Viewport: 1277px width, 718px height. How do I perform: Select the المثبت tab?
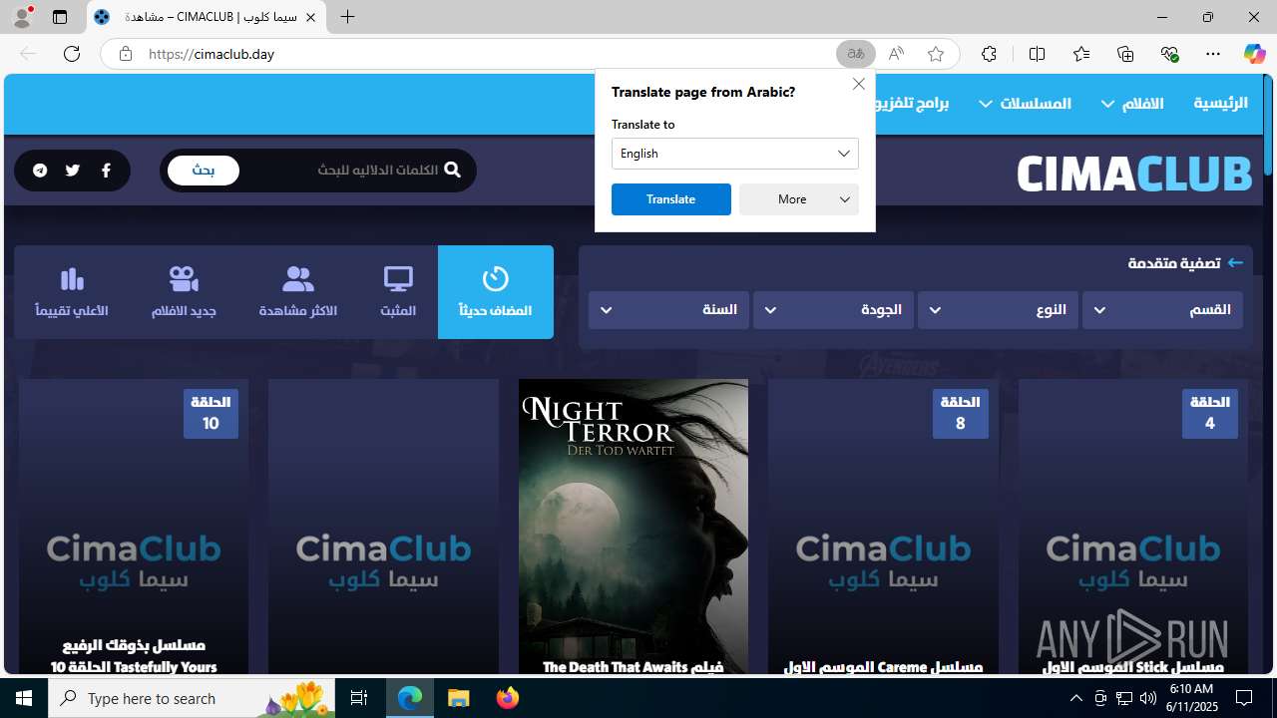pos(398,292)
